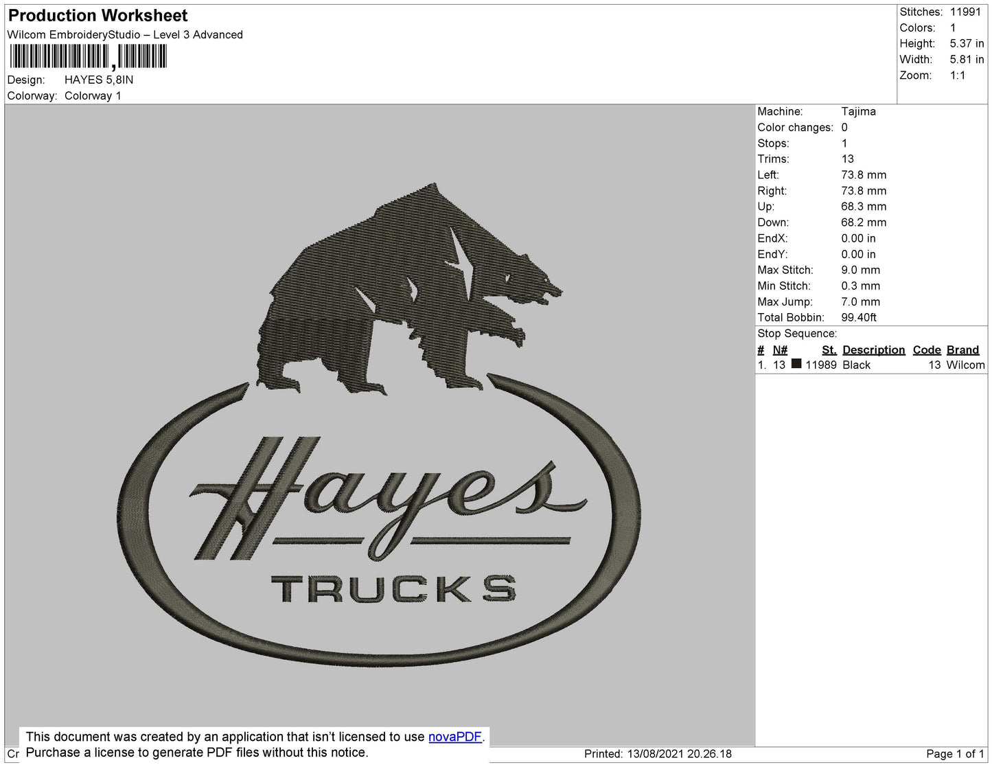
Task: Click the stitch count value 11991
Action: coord(965,12)
